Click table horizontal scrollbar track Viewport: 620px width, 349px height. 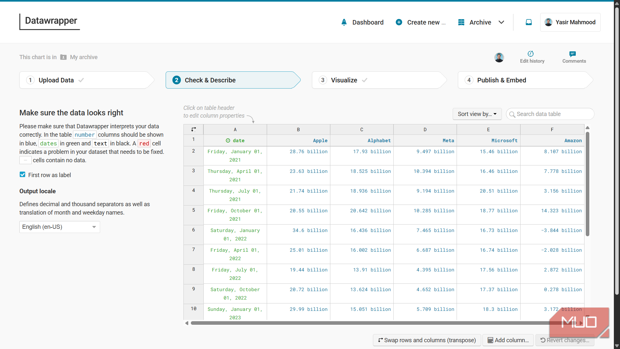click(384, 323)
